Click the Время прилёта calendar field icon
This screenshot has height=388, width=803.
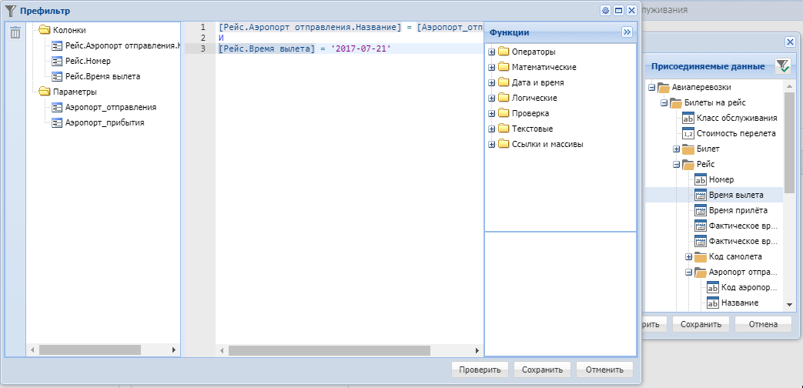coord(701,210)
